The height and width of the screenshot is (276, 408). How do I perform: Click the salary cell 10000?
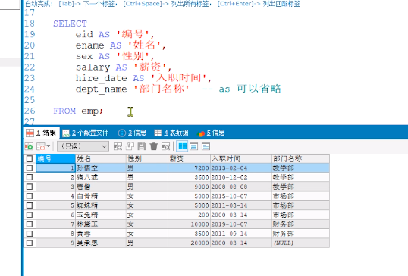pyautogui.click(x=189, y=224)
